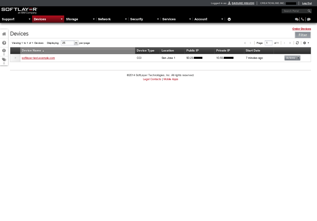Screen dimensions: 317x221
Task: Go to the next page of devices
Action: click(284, 43)
